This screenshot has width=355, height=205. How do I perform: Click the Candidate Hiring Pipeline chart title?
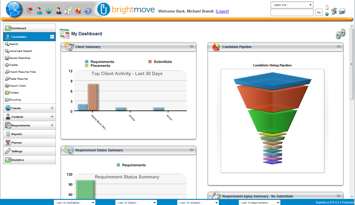pos(272,65)
